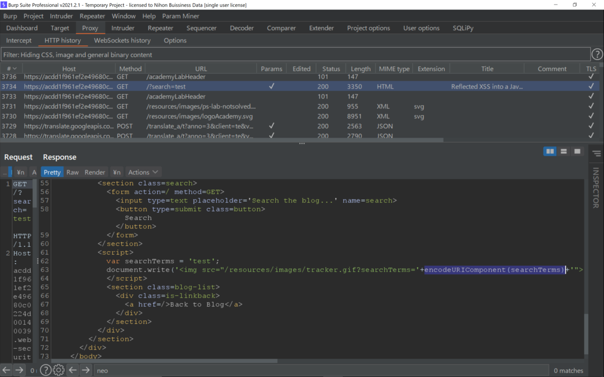
Task: Open the filter help question mark icon
Action: pos(597,54)
